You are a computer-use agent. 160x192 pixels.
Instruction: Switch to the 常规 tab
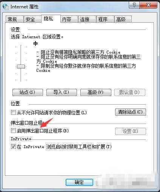[x=14, y=19]
